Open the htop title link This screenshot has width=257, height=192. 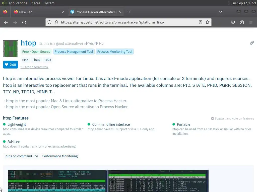[x=29, y=43]
